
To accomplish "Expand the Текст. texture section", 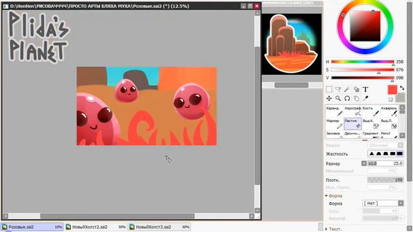I will [327, 229].
